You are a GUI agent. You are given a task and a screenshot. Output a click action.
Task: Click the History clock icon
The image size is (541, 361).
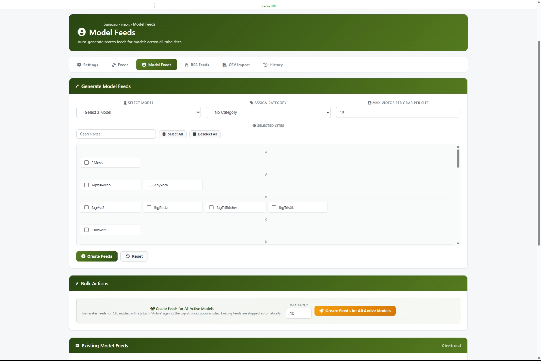pos(265,65)
